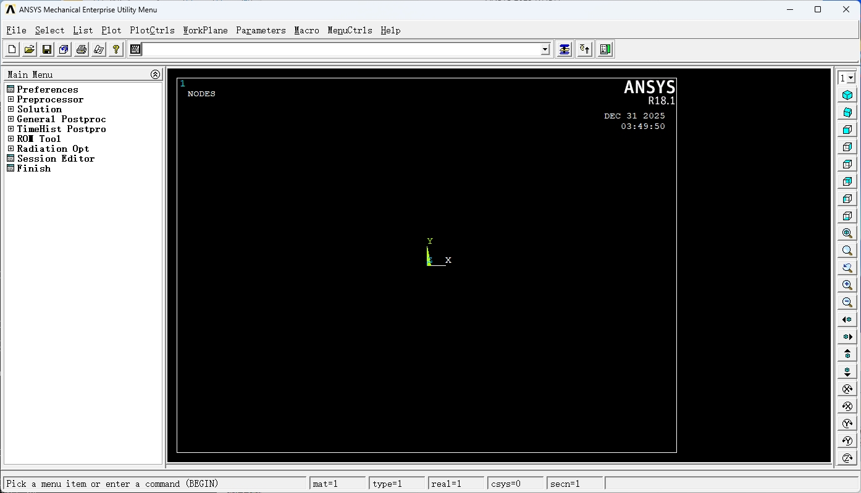Image resolution: width=861 pixels, height=493 pixels.
Task: Collapse the Main Menu panel
Action: pos(155,75)
